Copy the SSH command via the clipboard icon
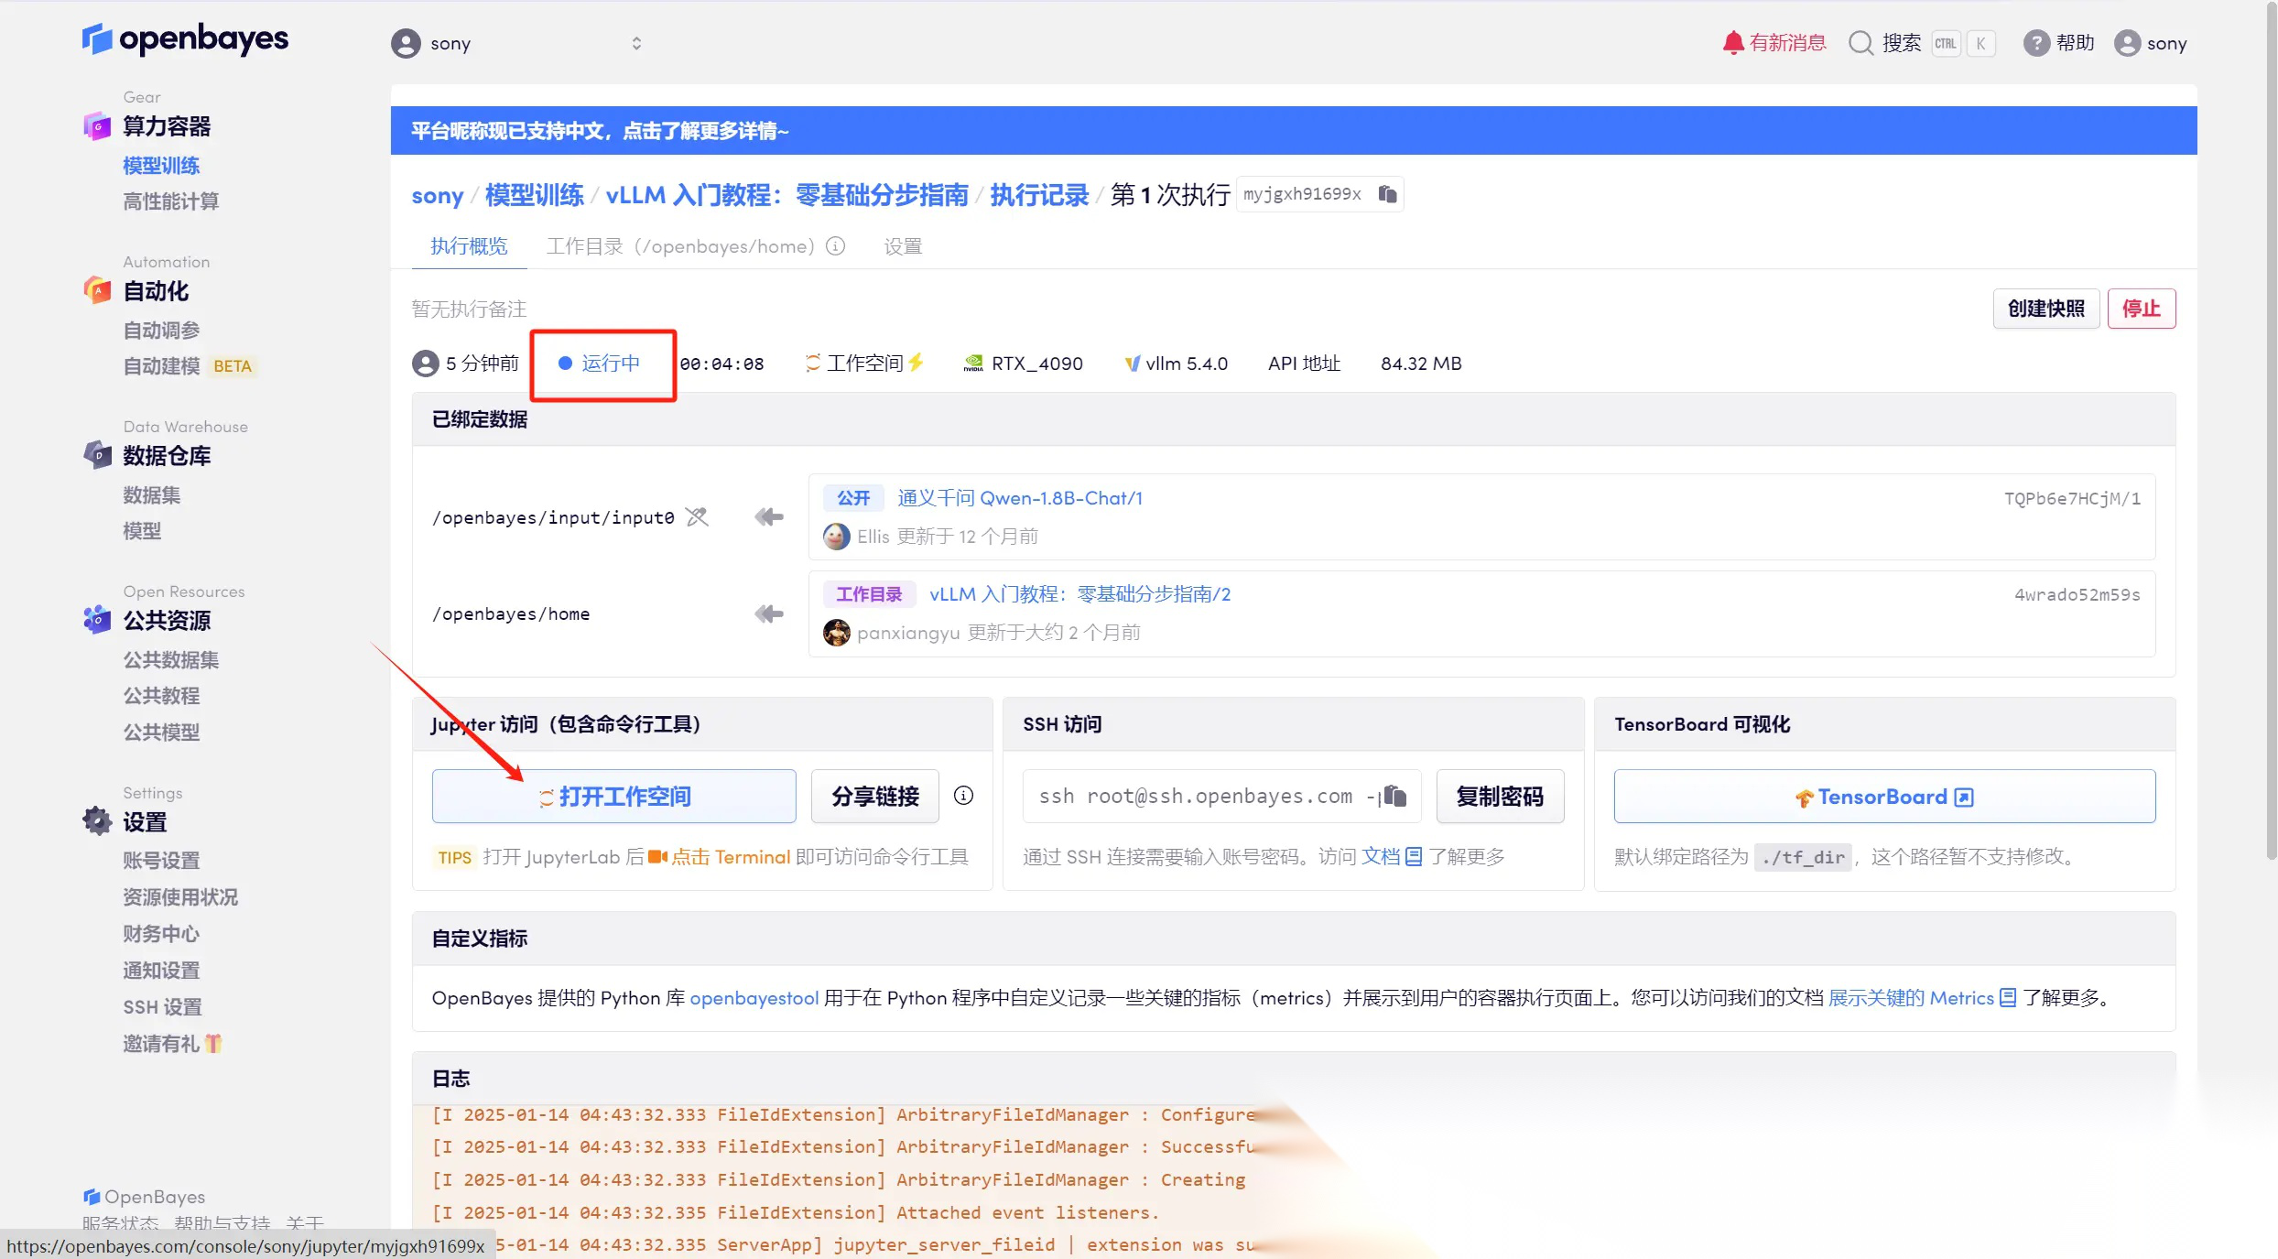This screenshot has width=2278, height=1259. coord(1394,796)
